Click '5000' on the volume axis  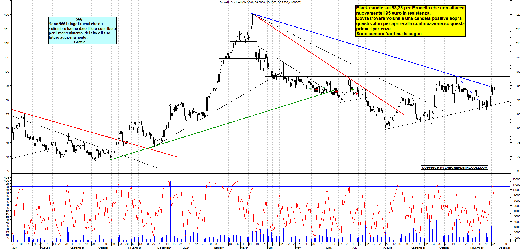coord(517,216)
